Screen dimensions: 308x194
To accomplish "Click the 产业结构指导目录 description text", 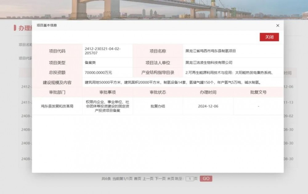I will [x=229, y=73].
